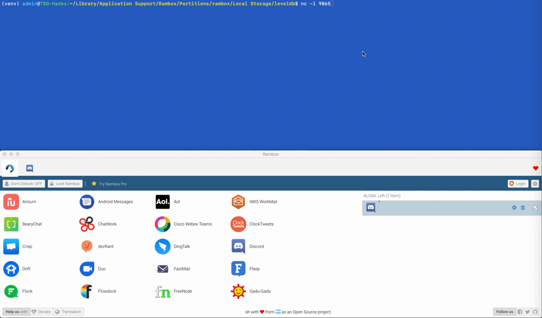
Task: Select the Aol service icon
Action: [163, 202]
